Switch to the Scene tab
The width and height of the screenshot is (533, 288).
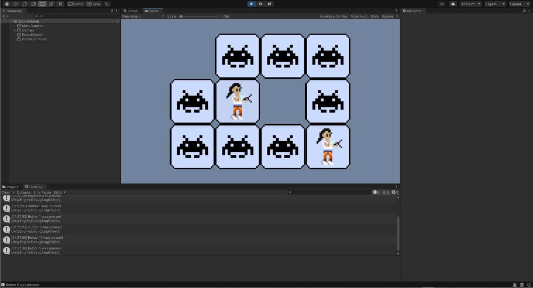click(x=131, y=11)
